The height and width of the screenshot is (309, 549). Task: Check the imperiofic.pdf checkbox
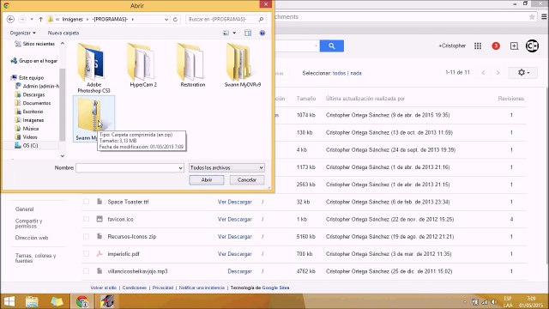(86, 254)
